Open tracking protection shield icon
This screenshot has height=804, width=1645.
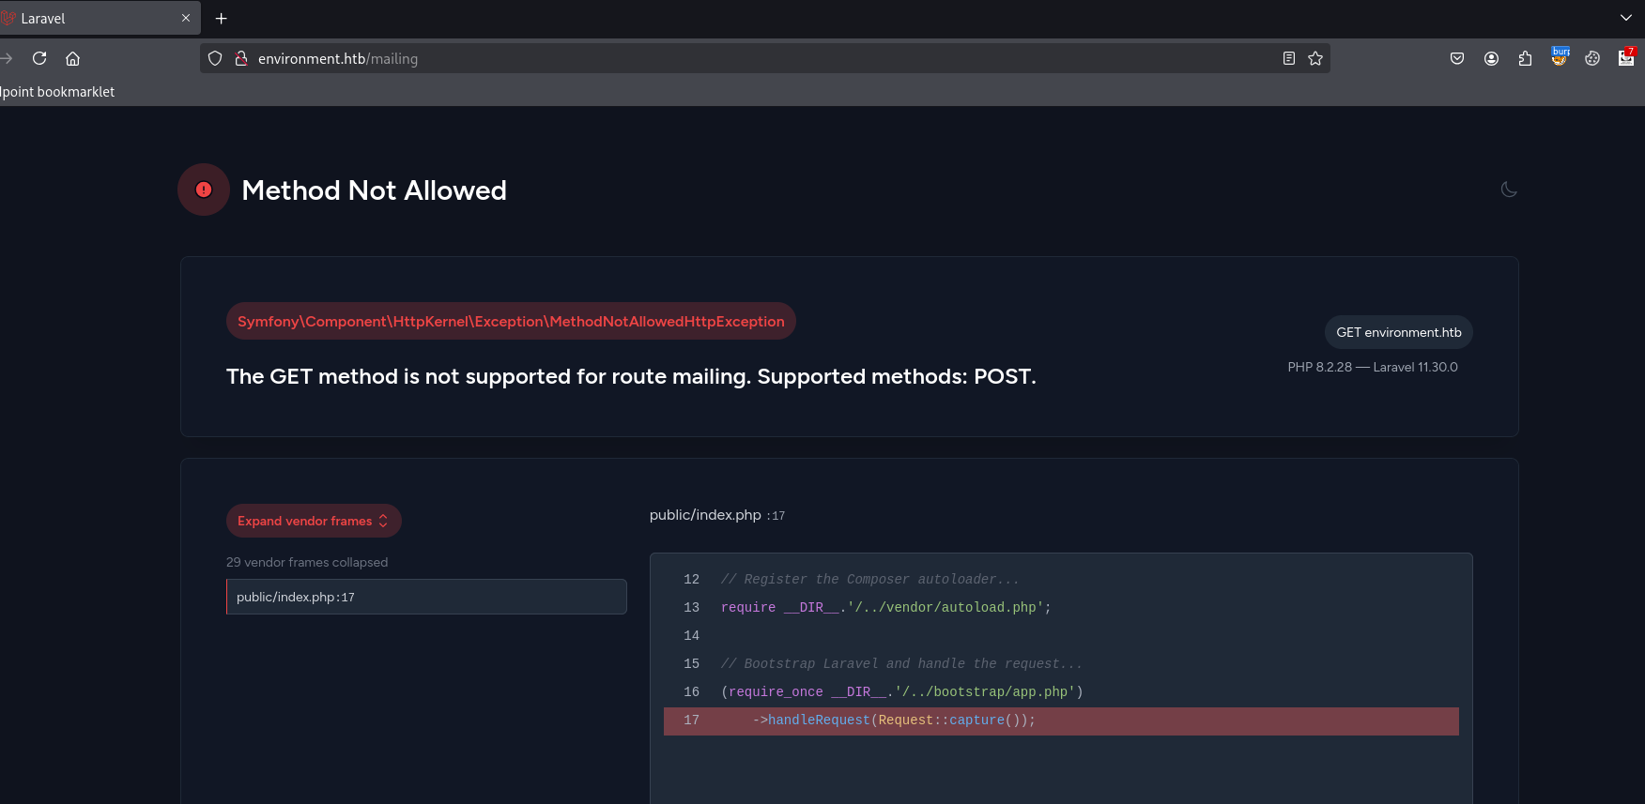[x=215, y=58]
